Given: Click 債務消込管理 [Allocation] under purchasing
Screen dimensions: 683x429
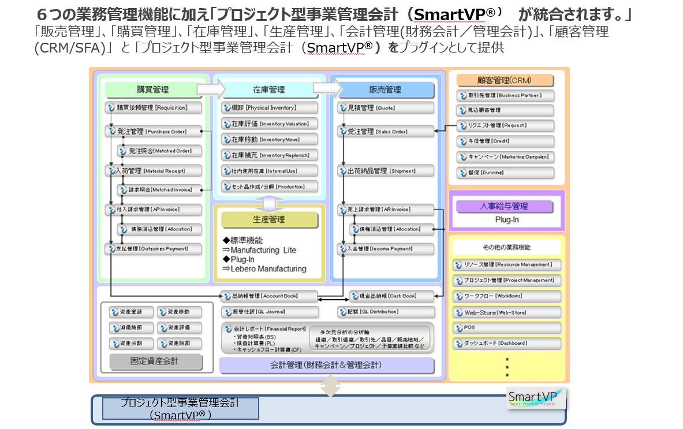Looking at the screenshot, I should click(159, 229).
